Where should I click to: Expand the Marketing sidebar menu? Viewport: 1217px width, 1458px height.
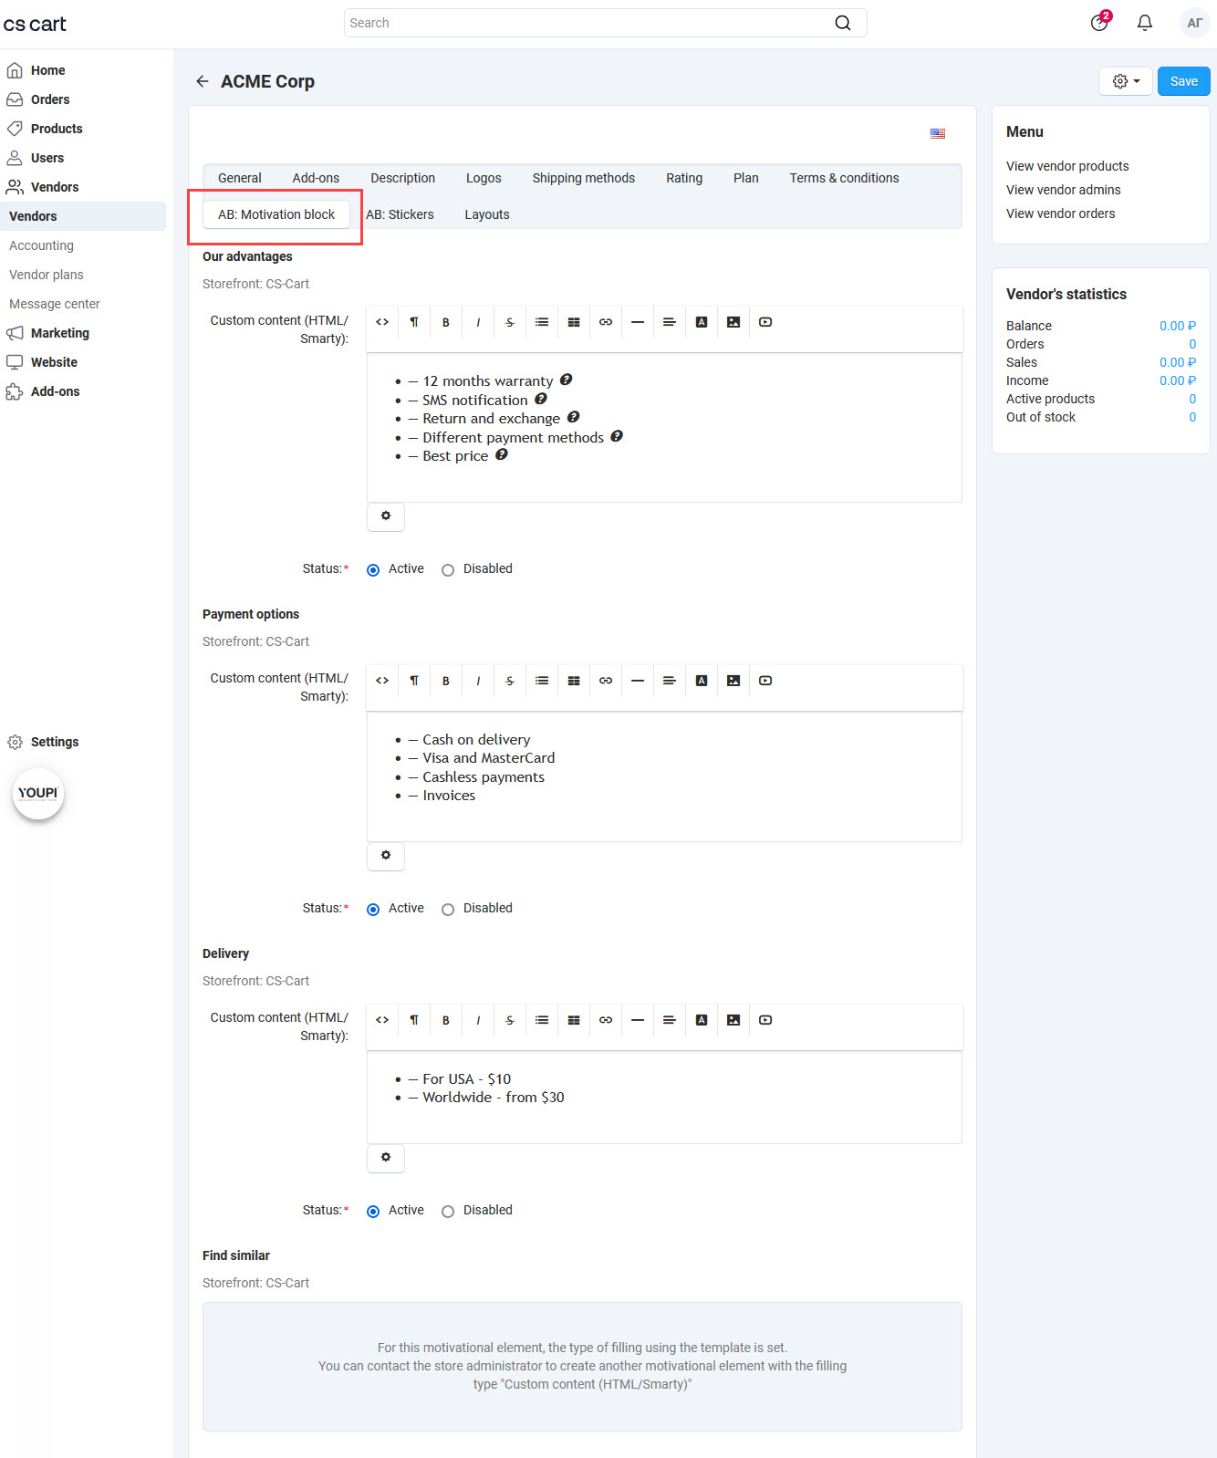click(x=60, y=333)
